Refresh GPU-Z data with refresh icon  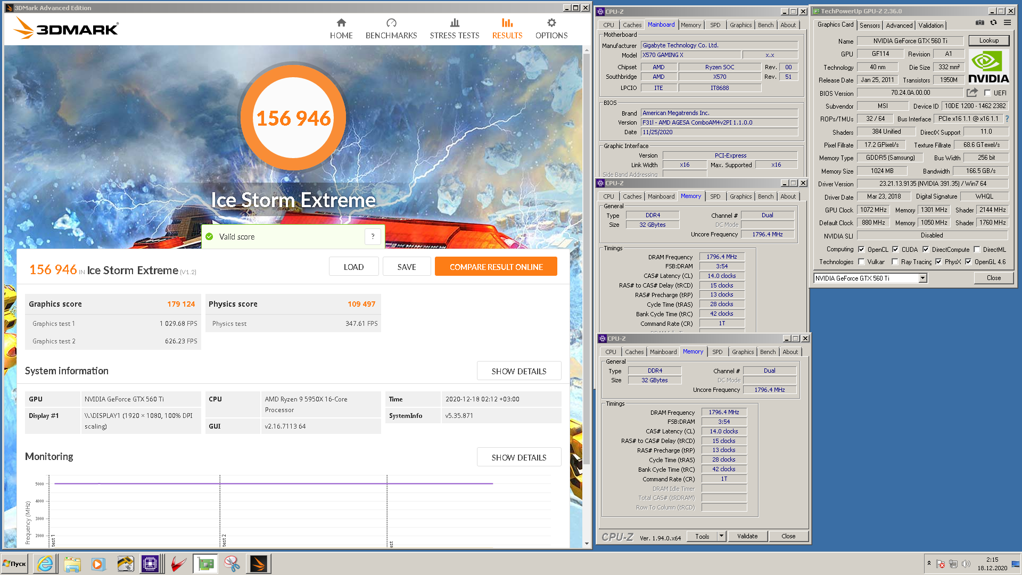coord(993,23)
